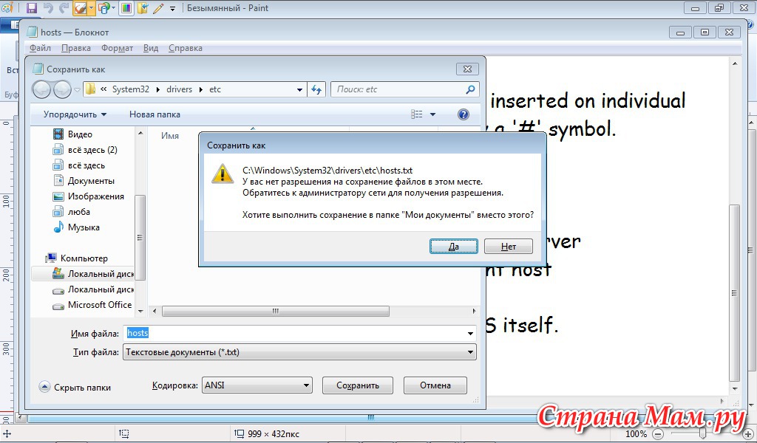
Task: Open the Файл menu in Notepad
Action: tap(40, 48)
